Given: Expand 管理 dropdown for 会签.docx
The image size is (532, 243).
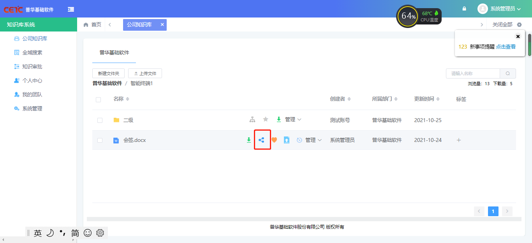Looking at the screenshot, I should [314, 140].
